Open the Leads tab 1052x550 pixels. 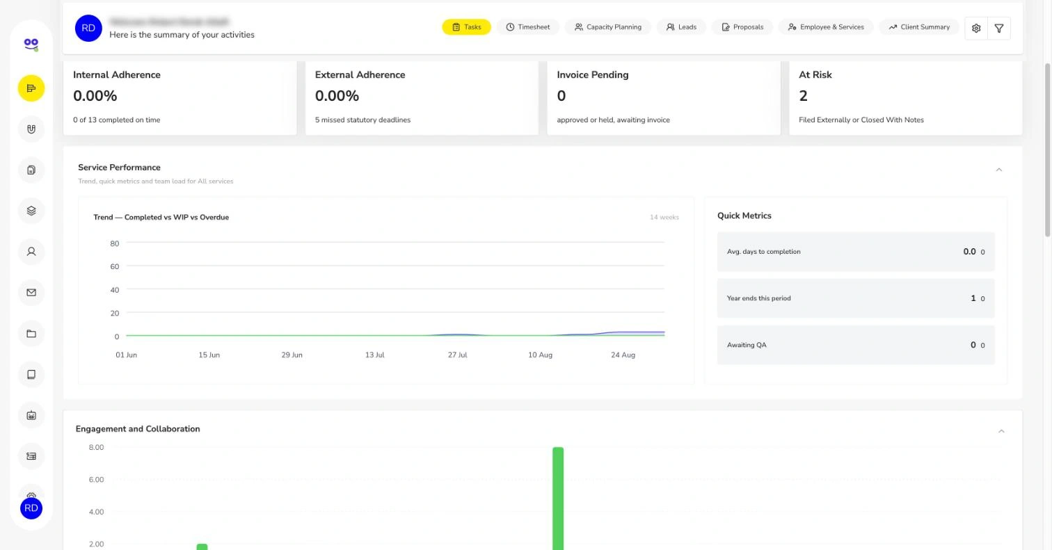(681, 27)
